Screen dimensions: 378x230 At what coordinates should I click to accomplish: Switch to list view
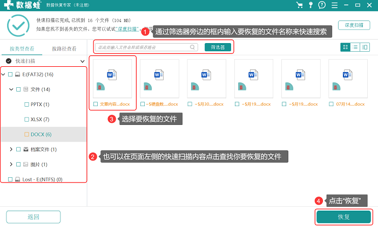point(355,47)
